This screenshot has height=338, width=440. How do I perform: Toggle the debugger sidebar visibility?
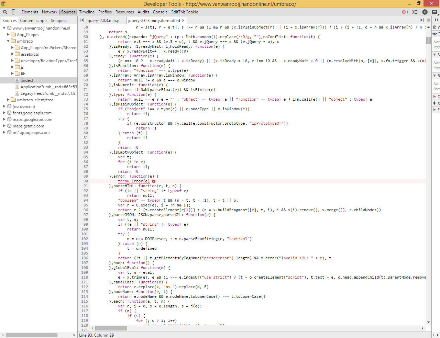pos(422,20)
